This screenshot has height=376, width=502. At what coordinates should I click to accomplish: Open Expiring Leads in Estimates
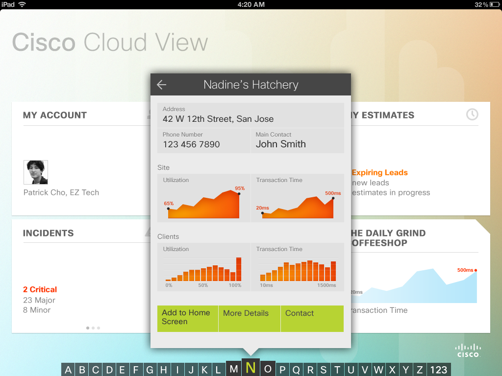pyautogui.click(x=380, y=172)
